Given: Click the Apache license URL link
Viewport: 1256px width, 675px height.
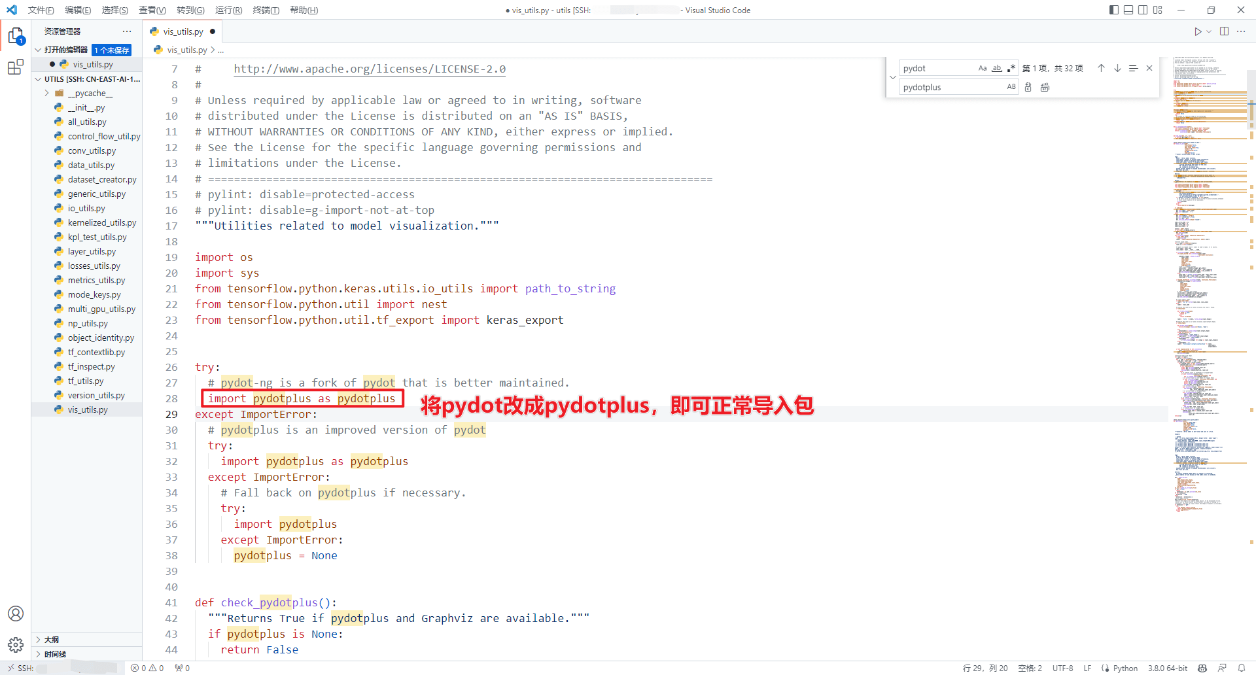Looking at the screenshot, I should point(370,69).
